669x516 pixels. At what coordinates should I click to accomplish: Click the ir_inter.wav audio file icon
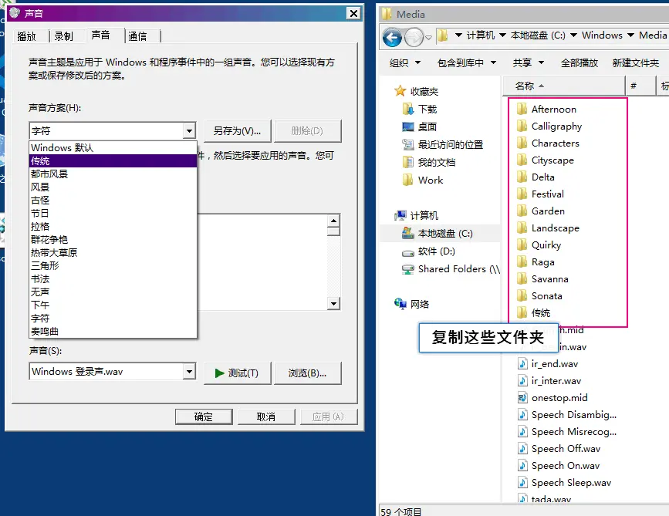(522, 381)
